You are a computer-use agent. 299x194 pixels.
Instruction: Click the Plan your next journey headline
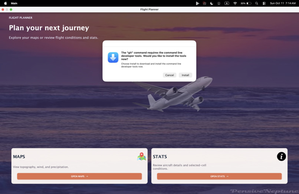tap(49, 28)
